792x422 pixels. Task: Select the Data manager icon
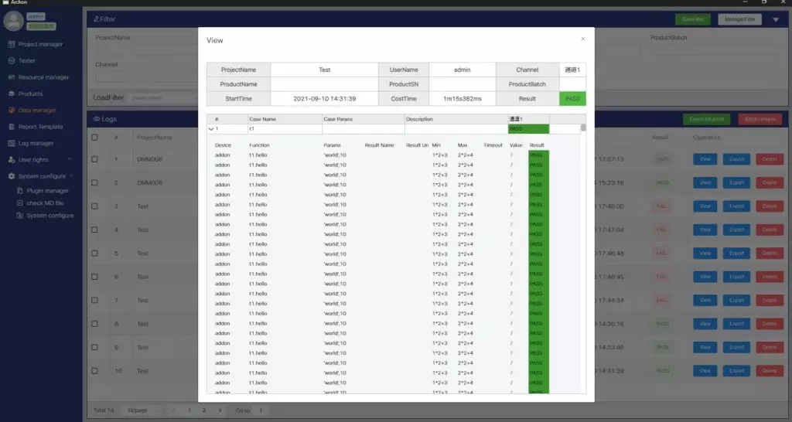click(11, 111)
